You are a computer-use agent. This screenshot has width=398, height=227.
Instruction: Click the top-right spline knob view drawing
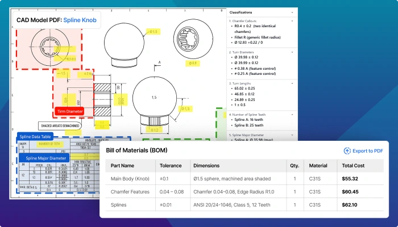(193, 39)
